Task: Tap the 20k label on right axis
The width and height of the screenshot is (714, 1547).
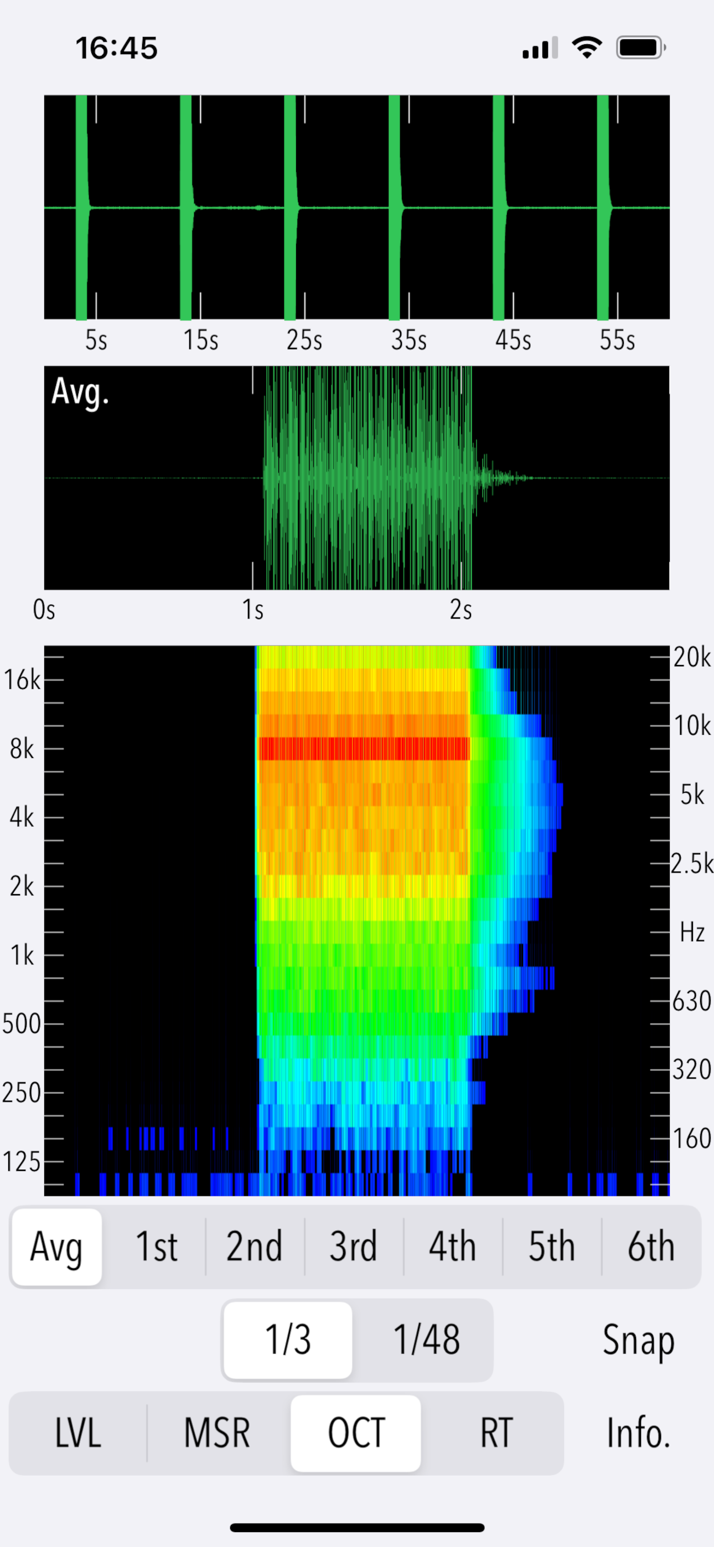Action: click(x=692, y=657)
